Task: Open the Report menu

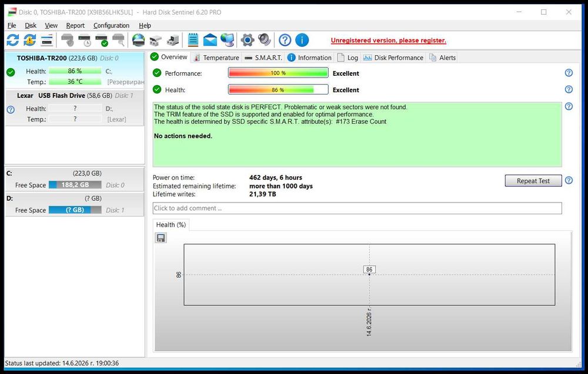Action: click(x=75, y=25)
